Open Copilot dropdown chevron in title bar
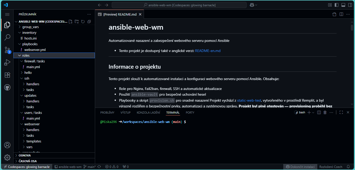The image size is (355, 170). pyautogui.click(x=256, y=5)
